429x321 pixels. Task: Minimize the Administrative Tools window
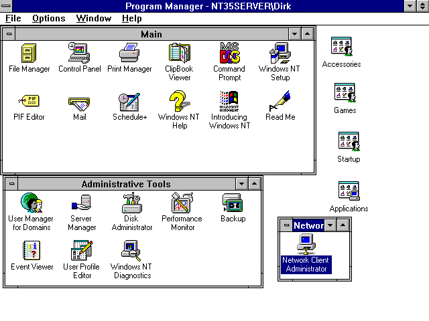click(x=241, y=184)
